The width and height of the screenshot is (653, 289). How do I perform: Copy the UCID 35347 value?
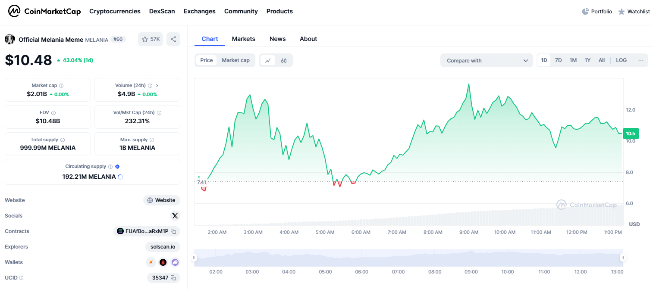(173, 278)
